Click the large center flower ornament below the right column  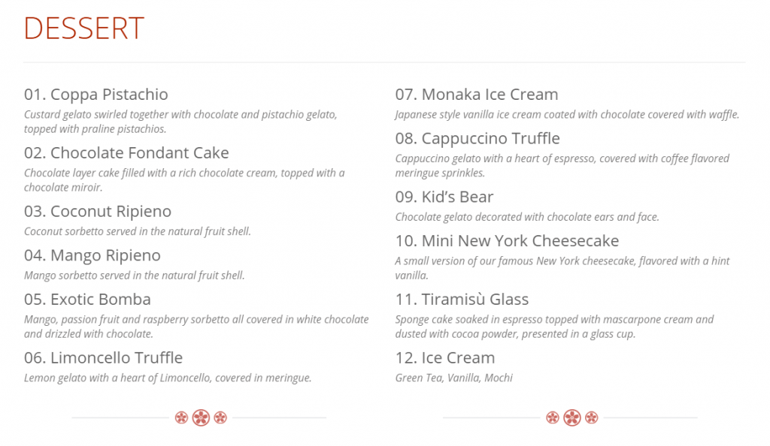coord(572,417)
